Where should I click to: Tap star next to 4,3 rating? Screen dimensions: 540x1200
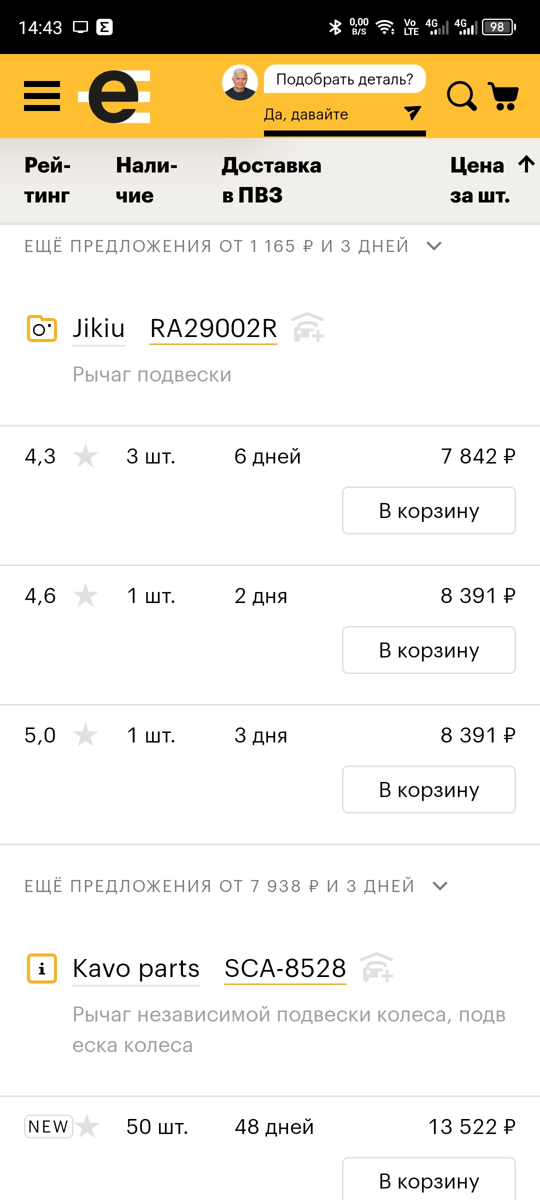point(85,456)
